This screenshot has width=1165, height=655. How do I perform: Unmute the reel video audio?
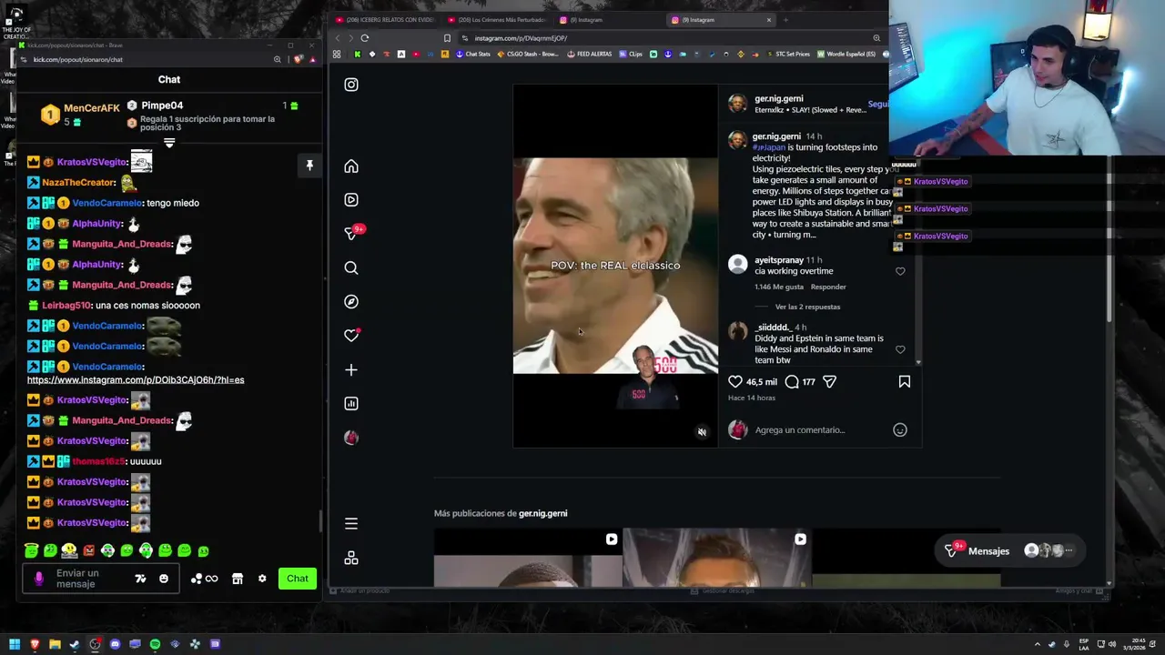pyautogui.click(x=702, y=432)
